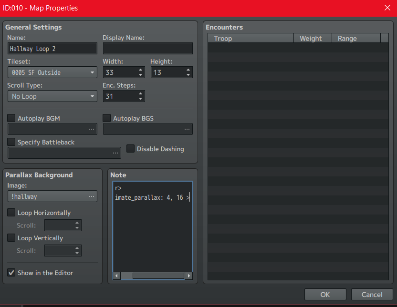Increase Enc. Steps with up arrow
The image size is (397, 307).
tap(140, 93)
